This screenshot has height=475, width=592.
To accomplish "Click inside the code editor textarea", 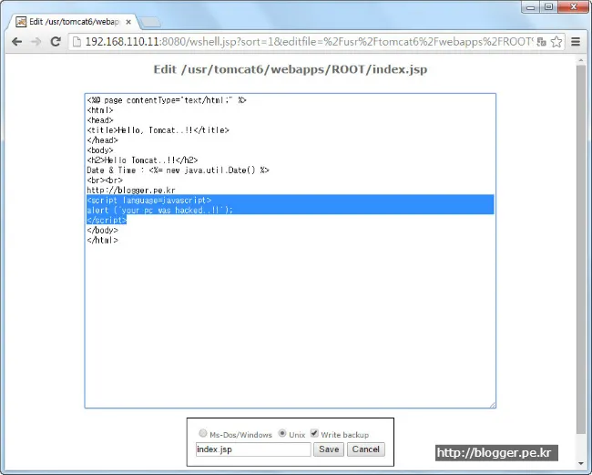I will 290,319.
